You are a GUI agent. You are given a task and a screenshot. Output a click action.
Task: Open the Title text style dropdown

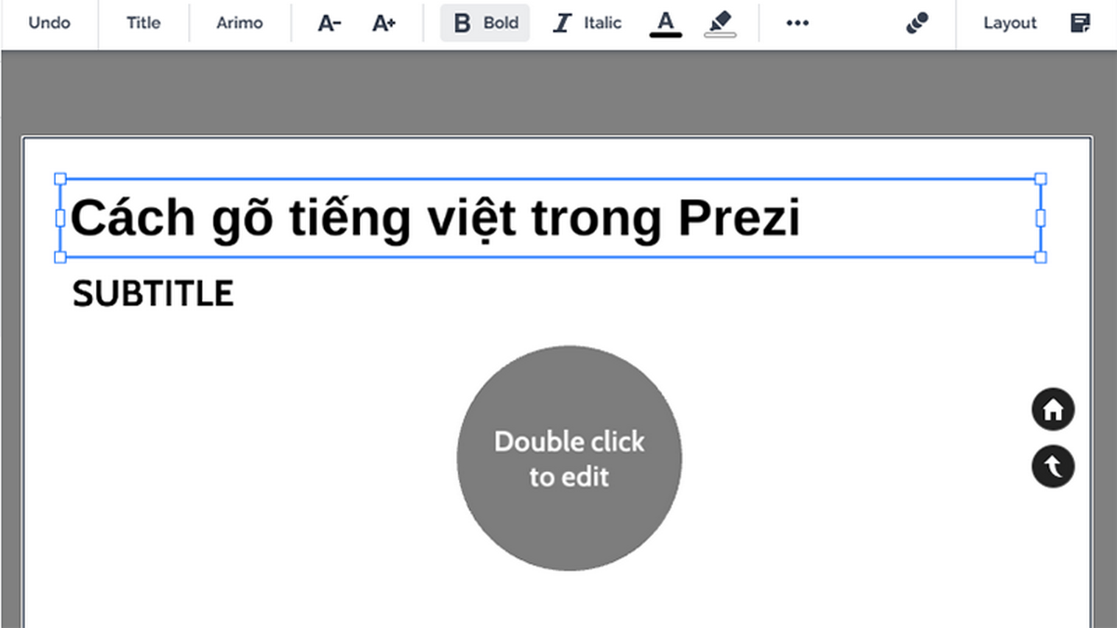(143, 23)
